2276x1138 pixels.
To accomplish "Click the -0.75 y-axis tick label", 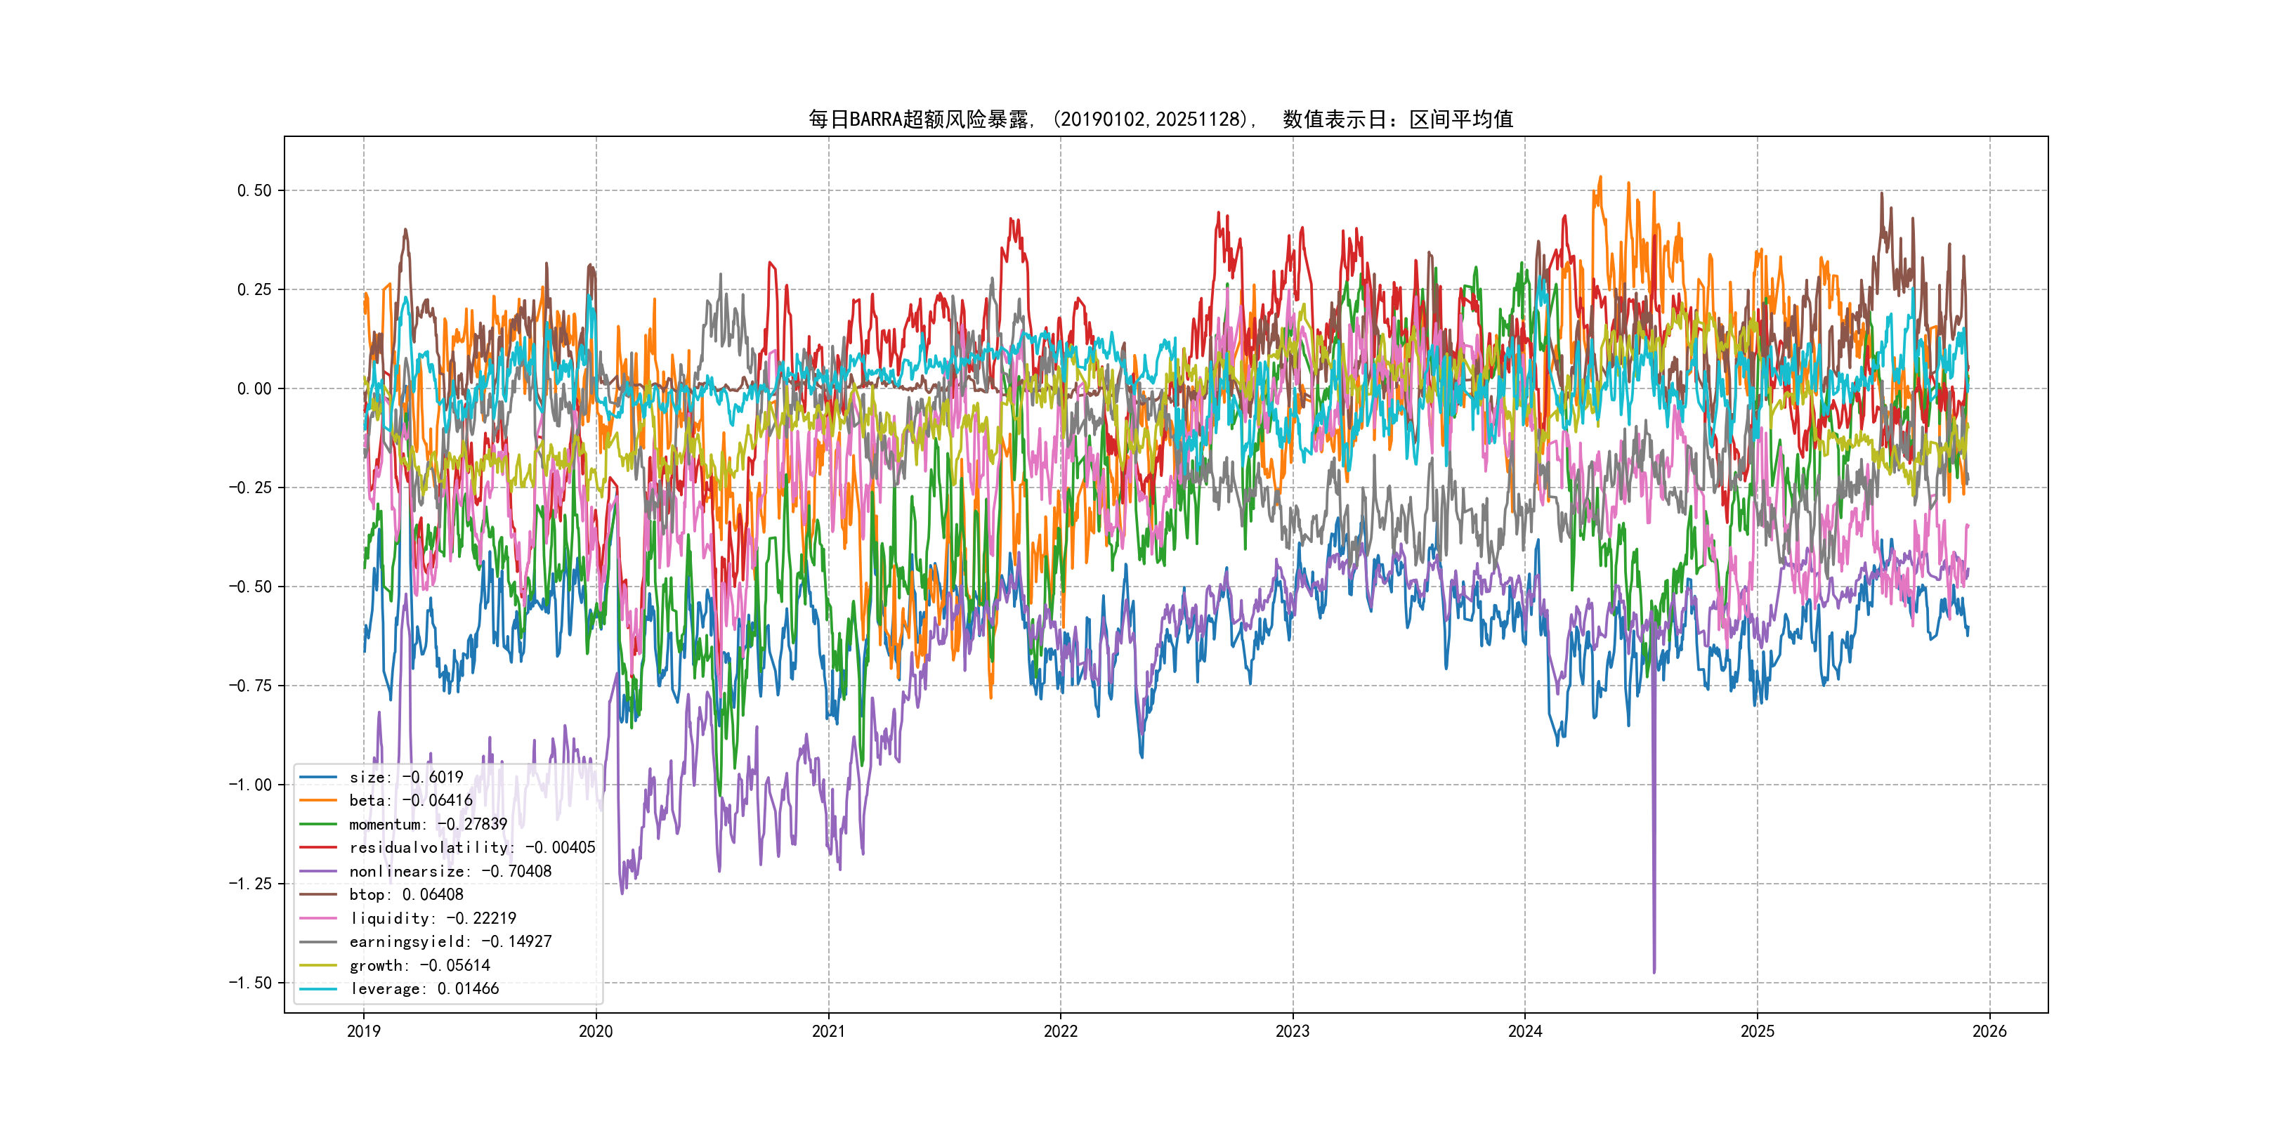I will pyautogui.click(x=250, y=686).
